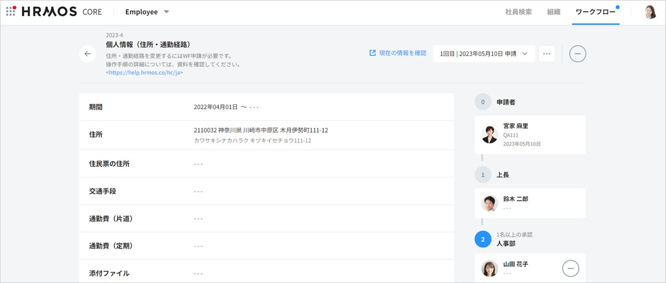The height and width of the screenshot is (283, 666).
Task: Go to 社員検索 tab
Action: [x=518, y=12]
